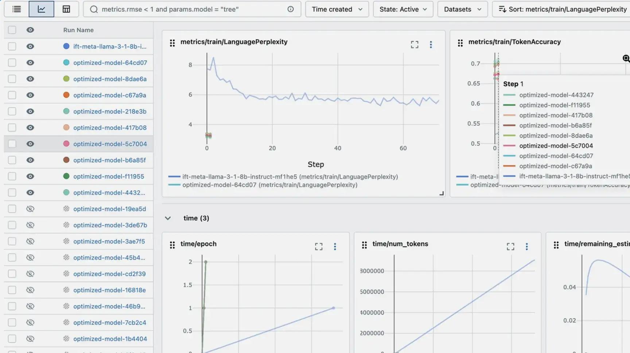Click ift-meta-llama legend entry in LanguagePerplexity chart
The image size is (630, 353).
[x=283, y=176]
